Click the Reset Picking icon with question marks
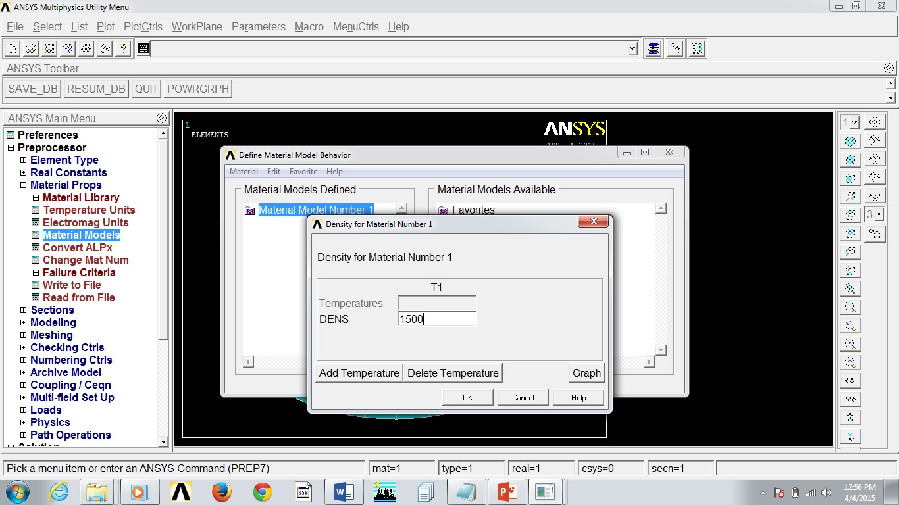899x505 pixels. coord(675,49)
